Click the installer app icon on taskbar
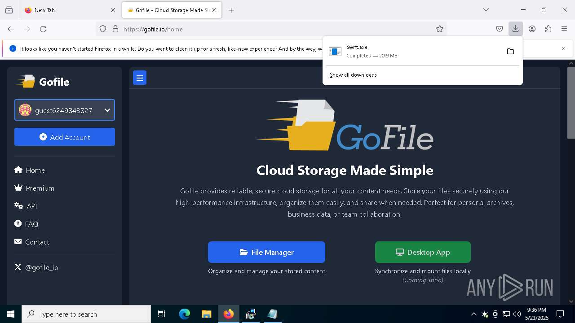The image size is (575, 323). pos(251,314)
